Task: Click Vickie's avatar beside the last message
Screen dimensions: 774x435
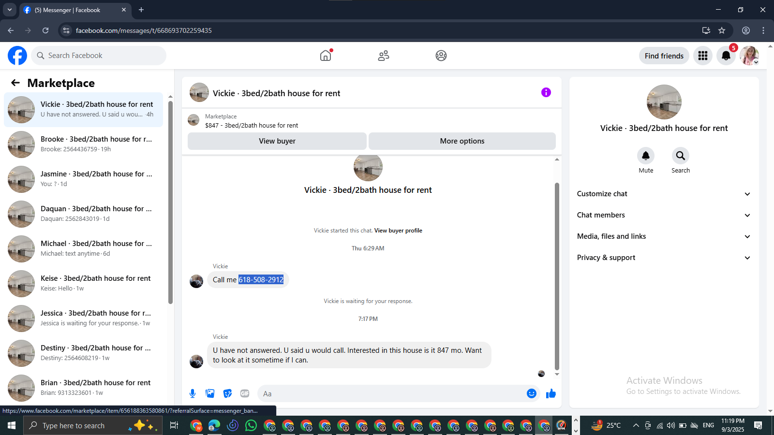Action: 196,362
